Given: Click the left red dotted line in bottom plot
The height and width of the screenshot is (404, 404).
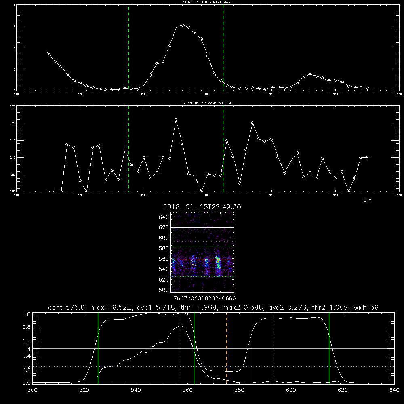Looking at the screenshot, I should (x=180, y=348).
